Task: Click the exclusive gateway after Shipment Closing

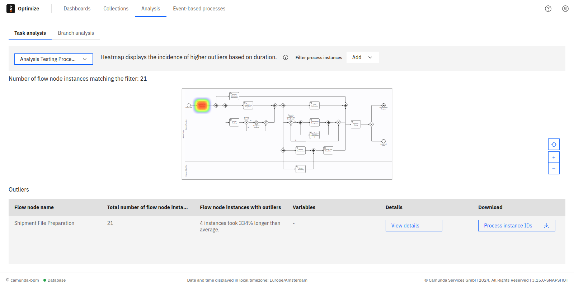Action: point(372,124)
